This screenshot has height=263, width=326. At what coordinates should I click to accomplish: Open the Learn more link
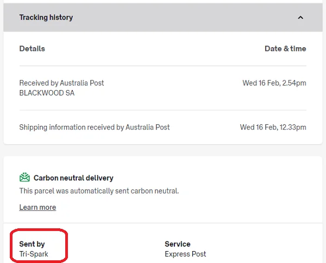point(37,207)
